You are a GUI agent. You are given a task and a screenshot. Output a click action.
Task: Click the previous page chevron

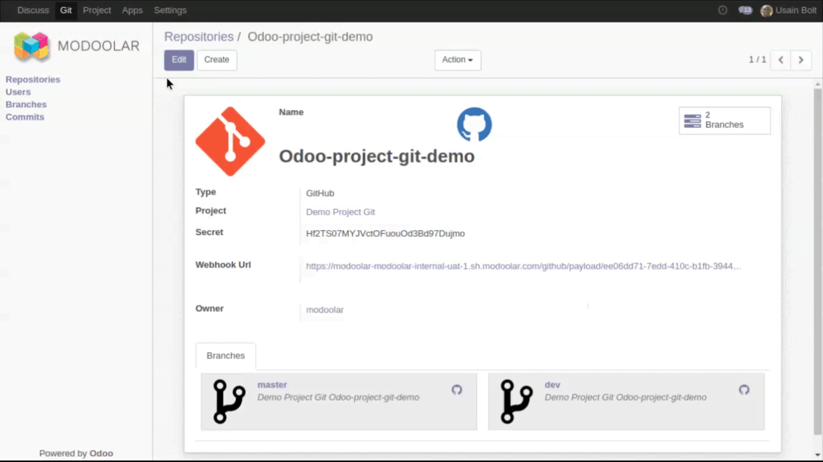(780, 60)
